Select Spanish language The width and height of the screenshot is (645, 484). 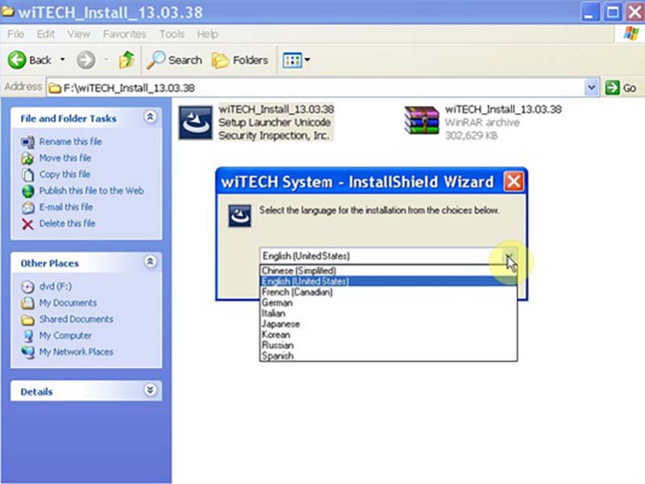click(x=388, y=356)
